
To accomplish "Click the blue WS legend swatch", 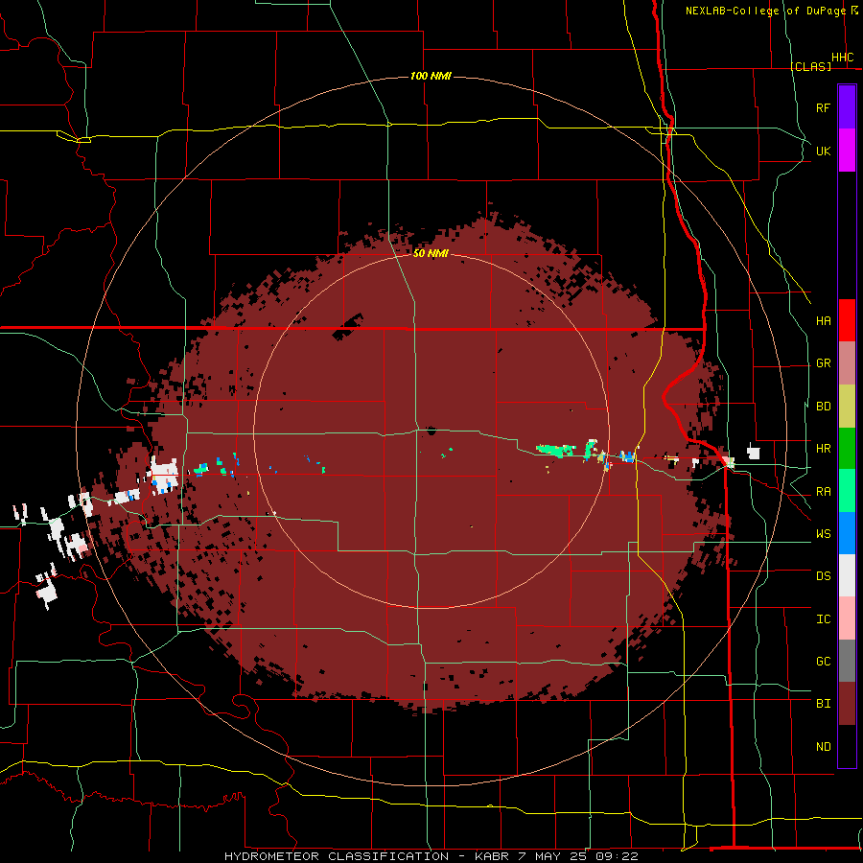I will click(x=847, y=533).
